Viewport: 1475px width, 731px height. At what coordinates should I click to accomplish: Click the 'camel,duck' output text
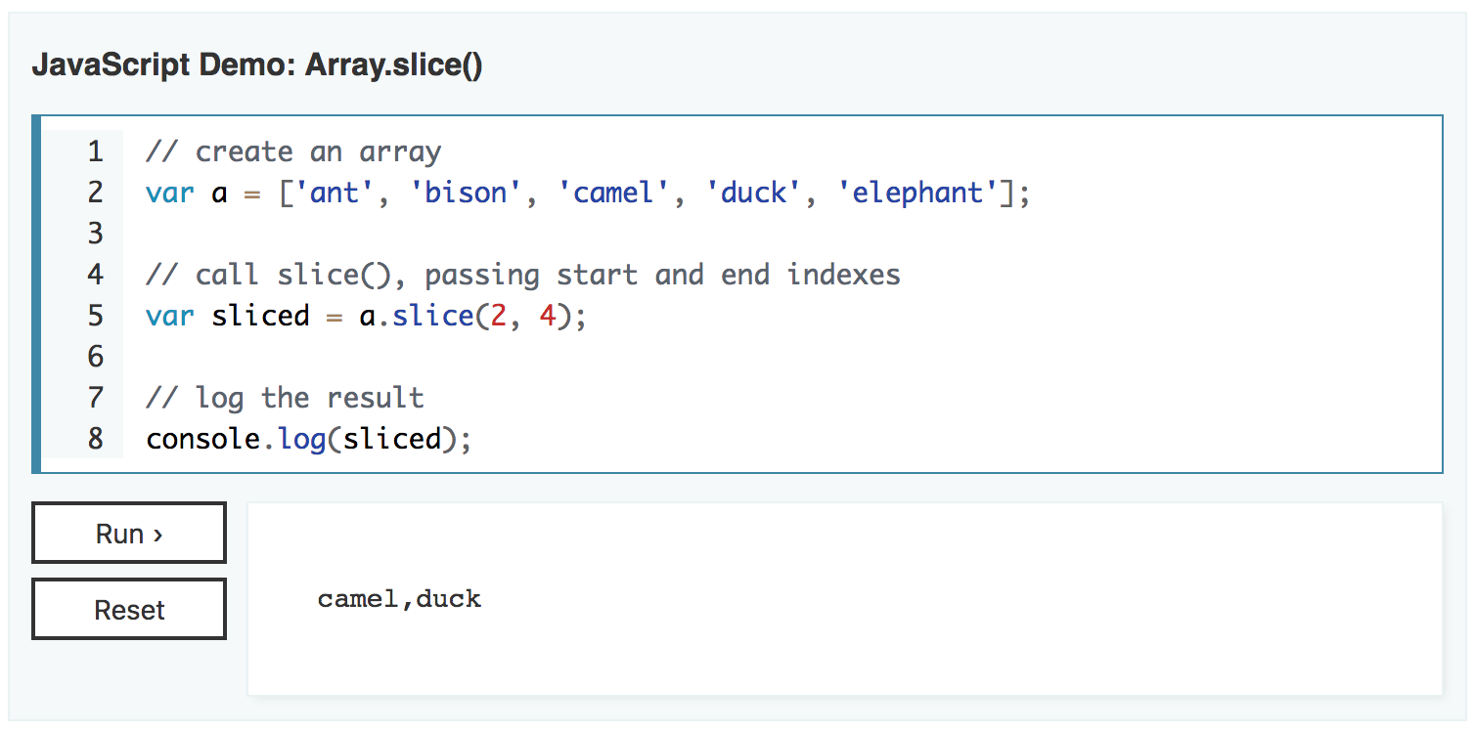coord(399,598)
